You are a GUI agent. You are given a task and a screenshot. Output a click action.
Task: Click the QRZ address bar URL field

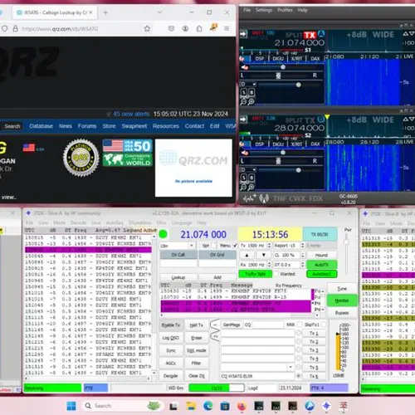click(x=81, y=28)
